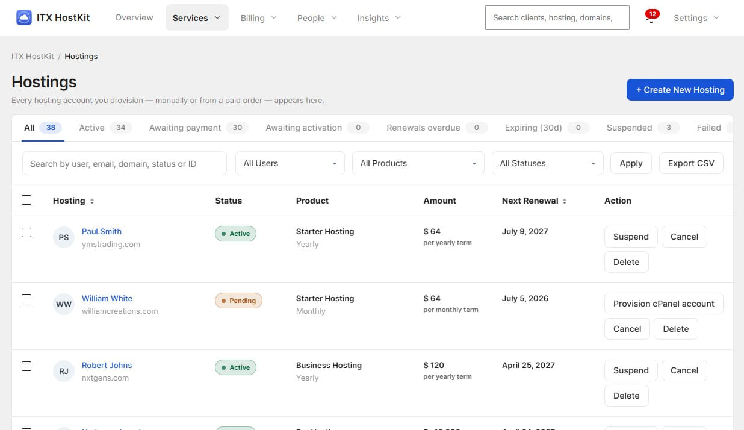This screenshot has width=744, height=430.
Task: Focus the global search clients field
Action: (x=557, y=17)
